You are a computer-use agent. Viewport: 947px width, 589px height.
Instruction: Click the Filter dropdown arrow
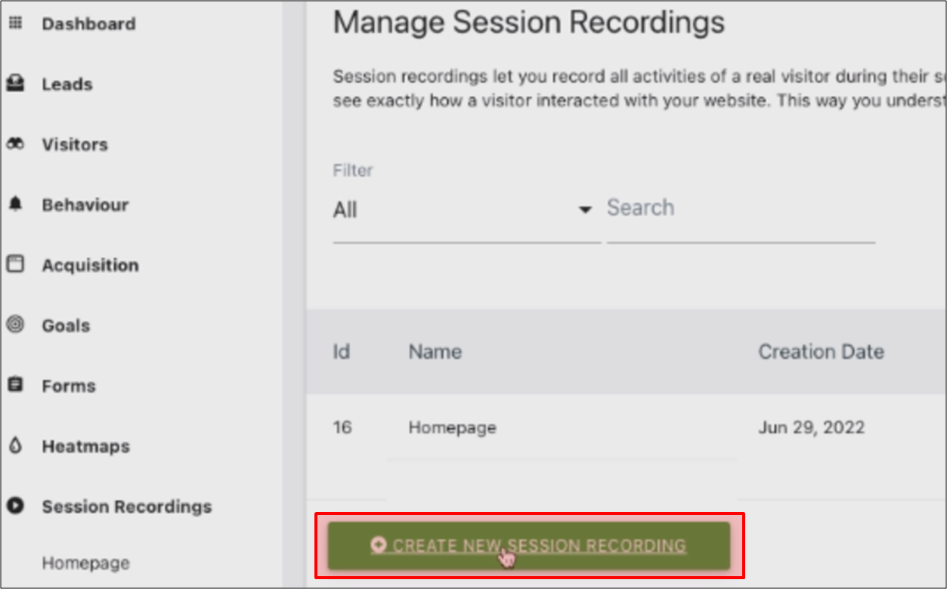[x=585, y=210]
